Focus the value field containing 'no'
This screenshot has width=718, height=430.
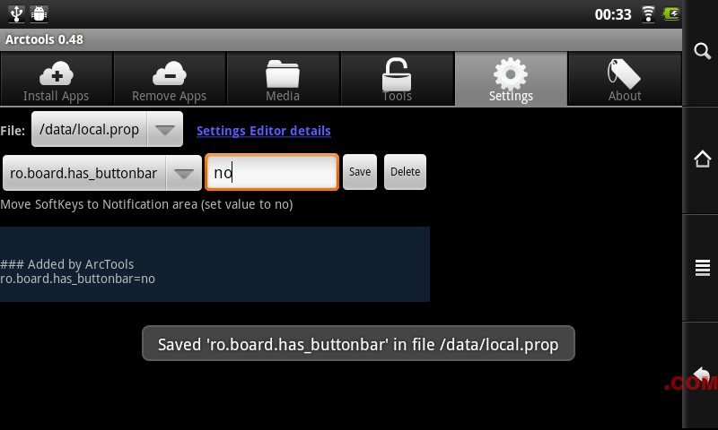(272, 172)
